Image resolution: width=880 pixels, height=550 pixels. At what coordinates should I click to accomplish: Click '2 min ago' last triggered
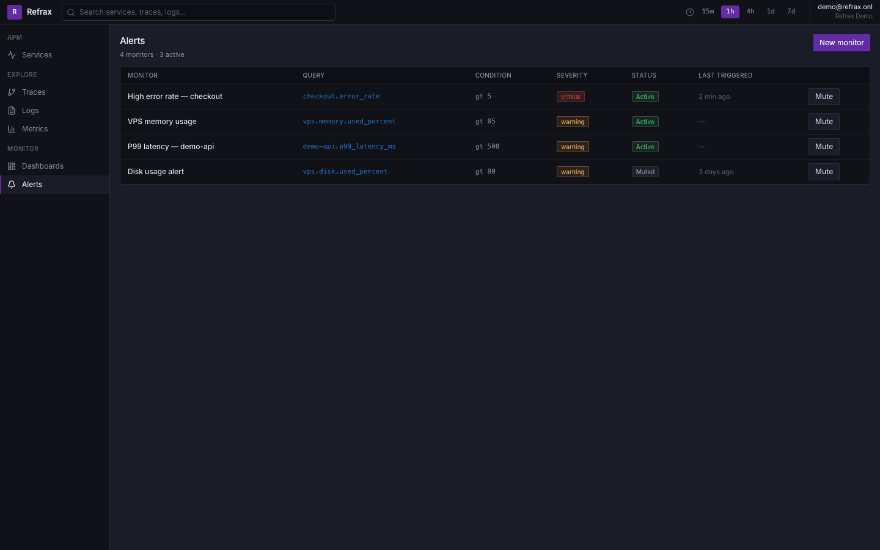714,97
